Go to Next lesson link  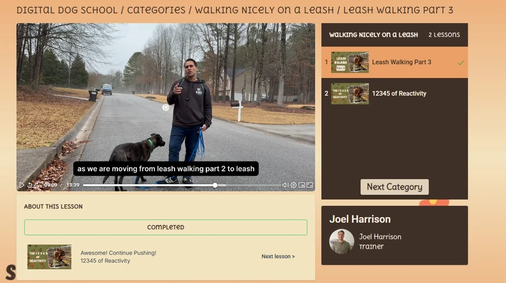pos(278,256)
